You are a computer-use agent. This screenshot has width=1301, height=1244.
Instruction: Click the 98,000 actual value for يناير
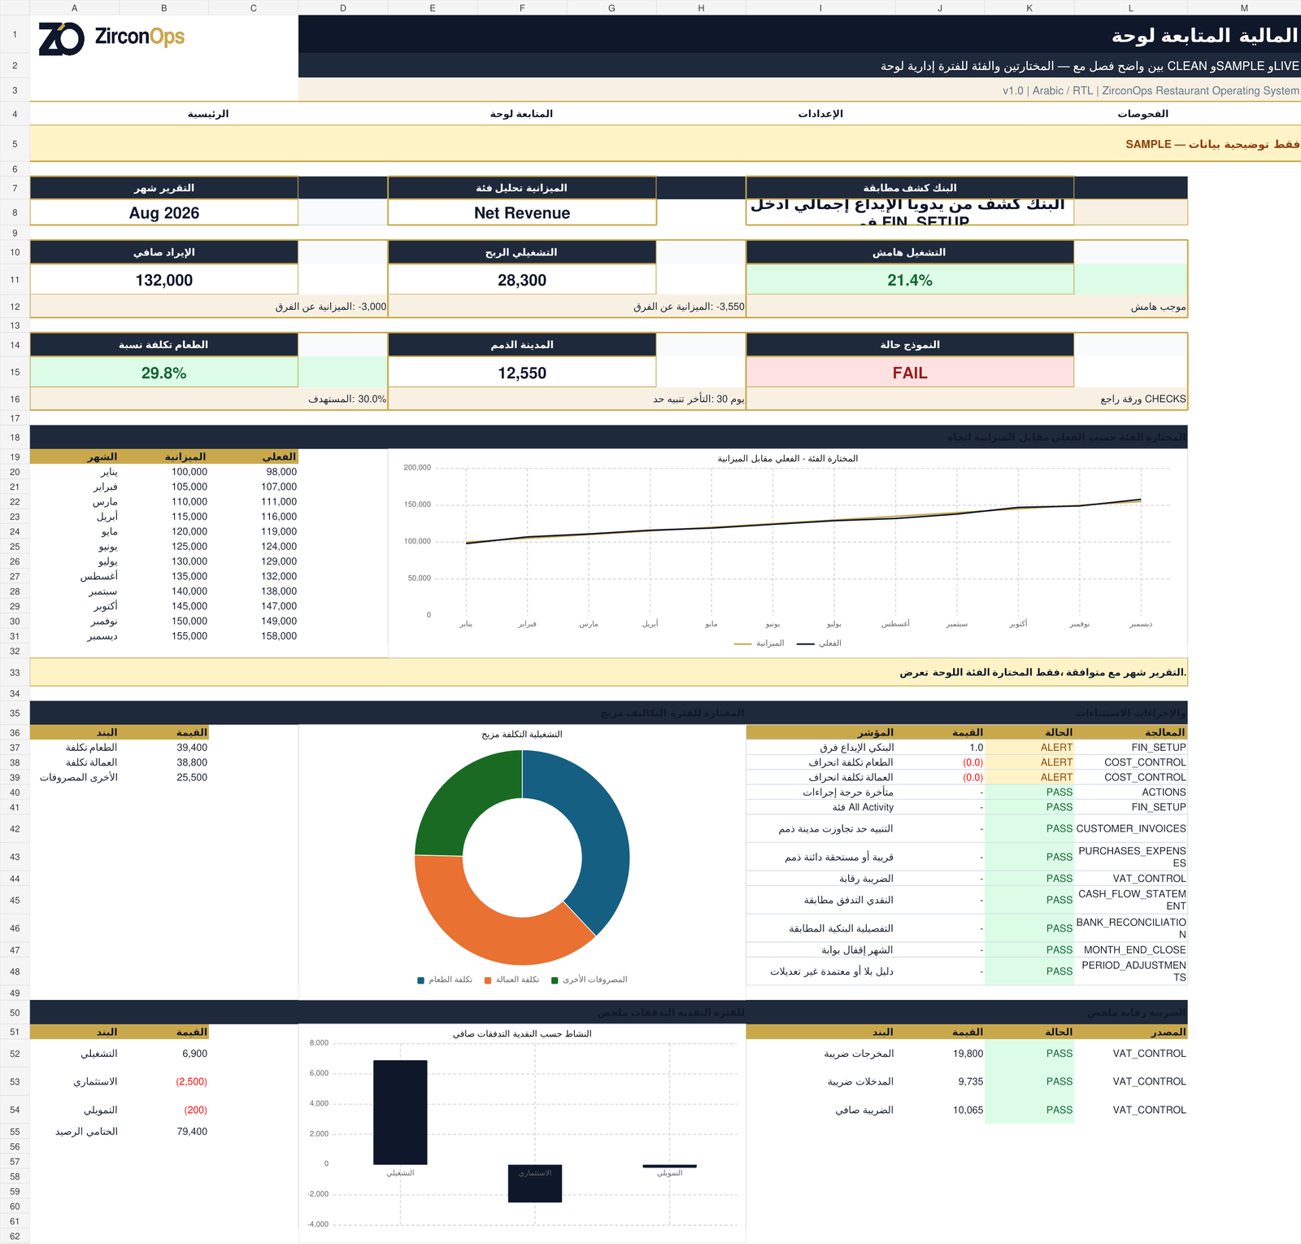pyautogui.click(x=281, y=472)
